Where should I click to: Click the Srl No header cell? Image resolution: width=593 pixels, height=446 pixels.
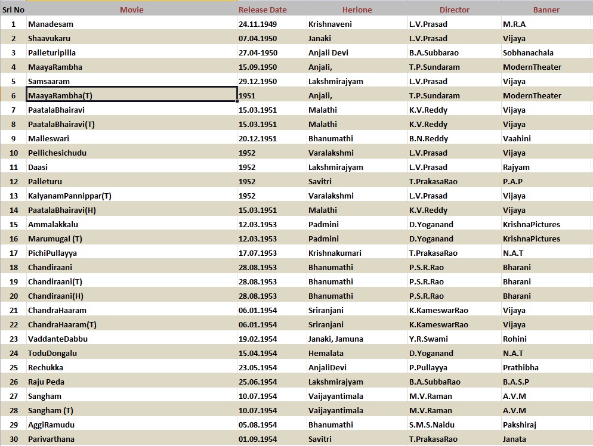pyautogui.click(x=13, y=10)
